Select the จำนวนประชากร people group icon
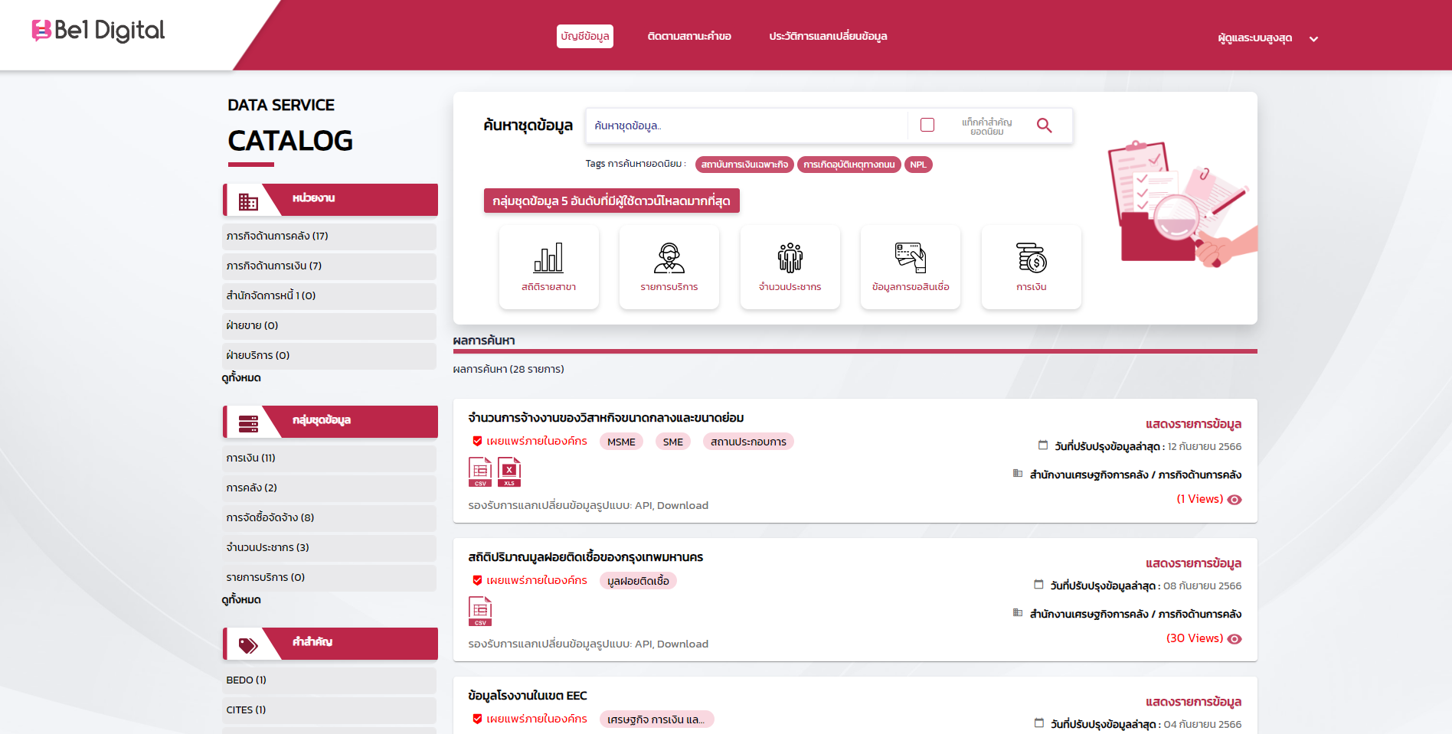Image resolution: width=1452 pixels, height=734 pixels. [790, 258]
